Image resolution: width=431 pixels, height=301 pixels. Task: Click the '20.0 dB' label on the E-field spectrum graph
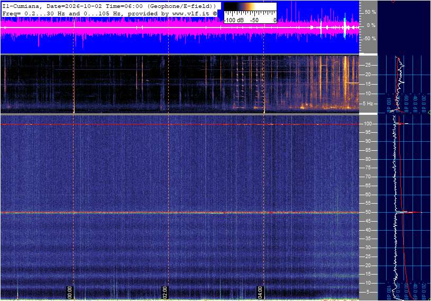pos(424,293)
